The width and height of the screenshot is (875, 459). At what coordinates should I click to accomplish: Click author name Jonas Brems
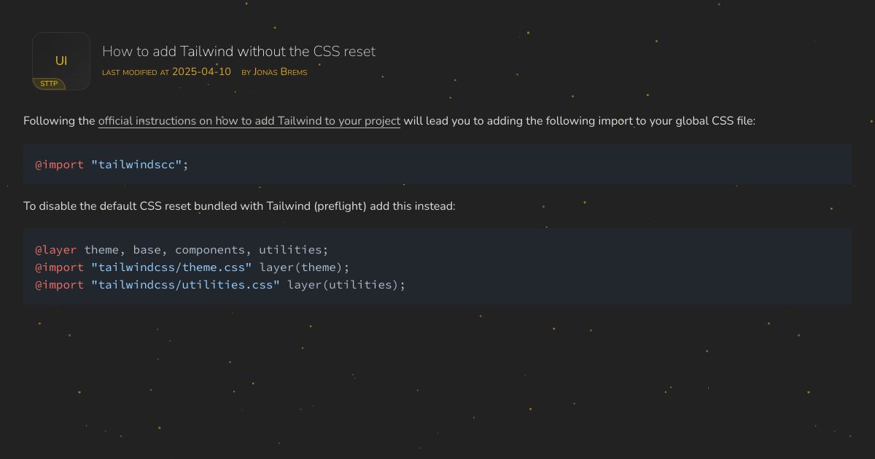[x=280, y=72]
